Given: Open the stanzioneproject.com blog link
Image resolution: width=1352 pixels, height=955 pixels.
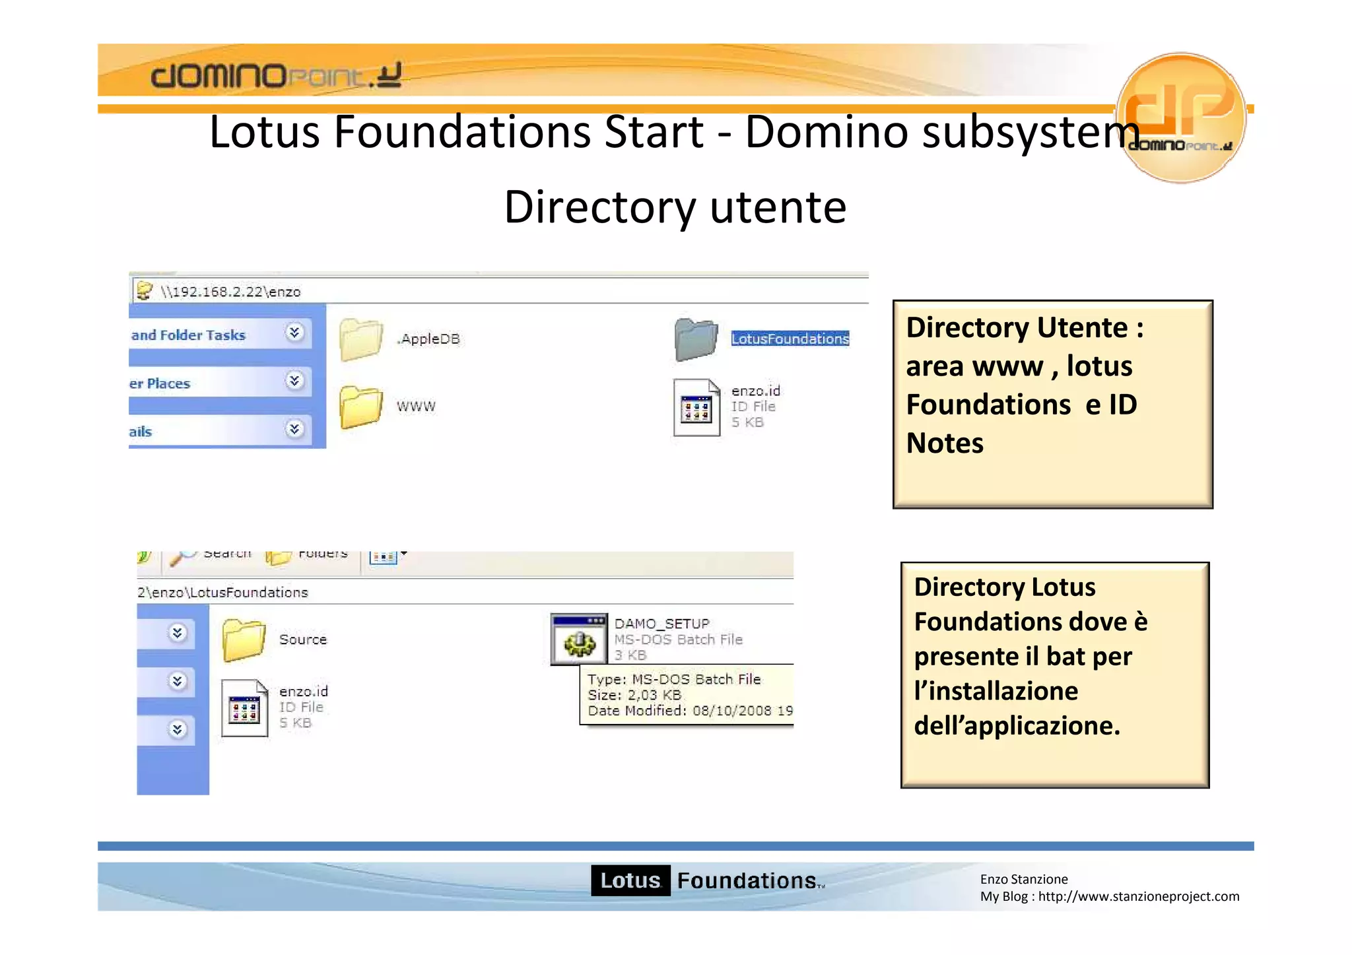Looking at the screenshot, I should point(1139,896).
